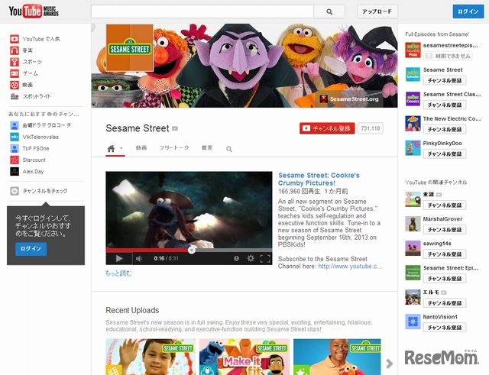Screen dimensions: 489x375
Task: Click the Recent Uploads heading
Action: [132, 310]
